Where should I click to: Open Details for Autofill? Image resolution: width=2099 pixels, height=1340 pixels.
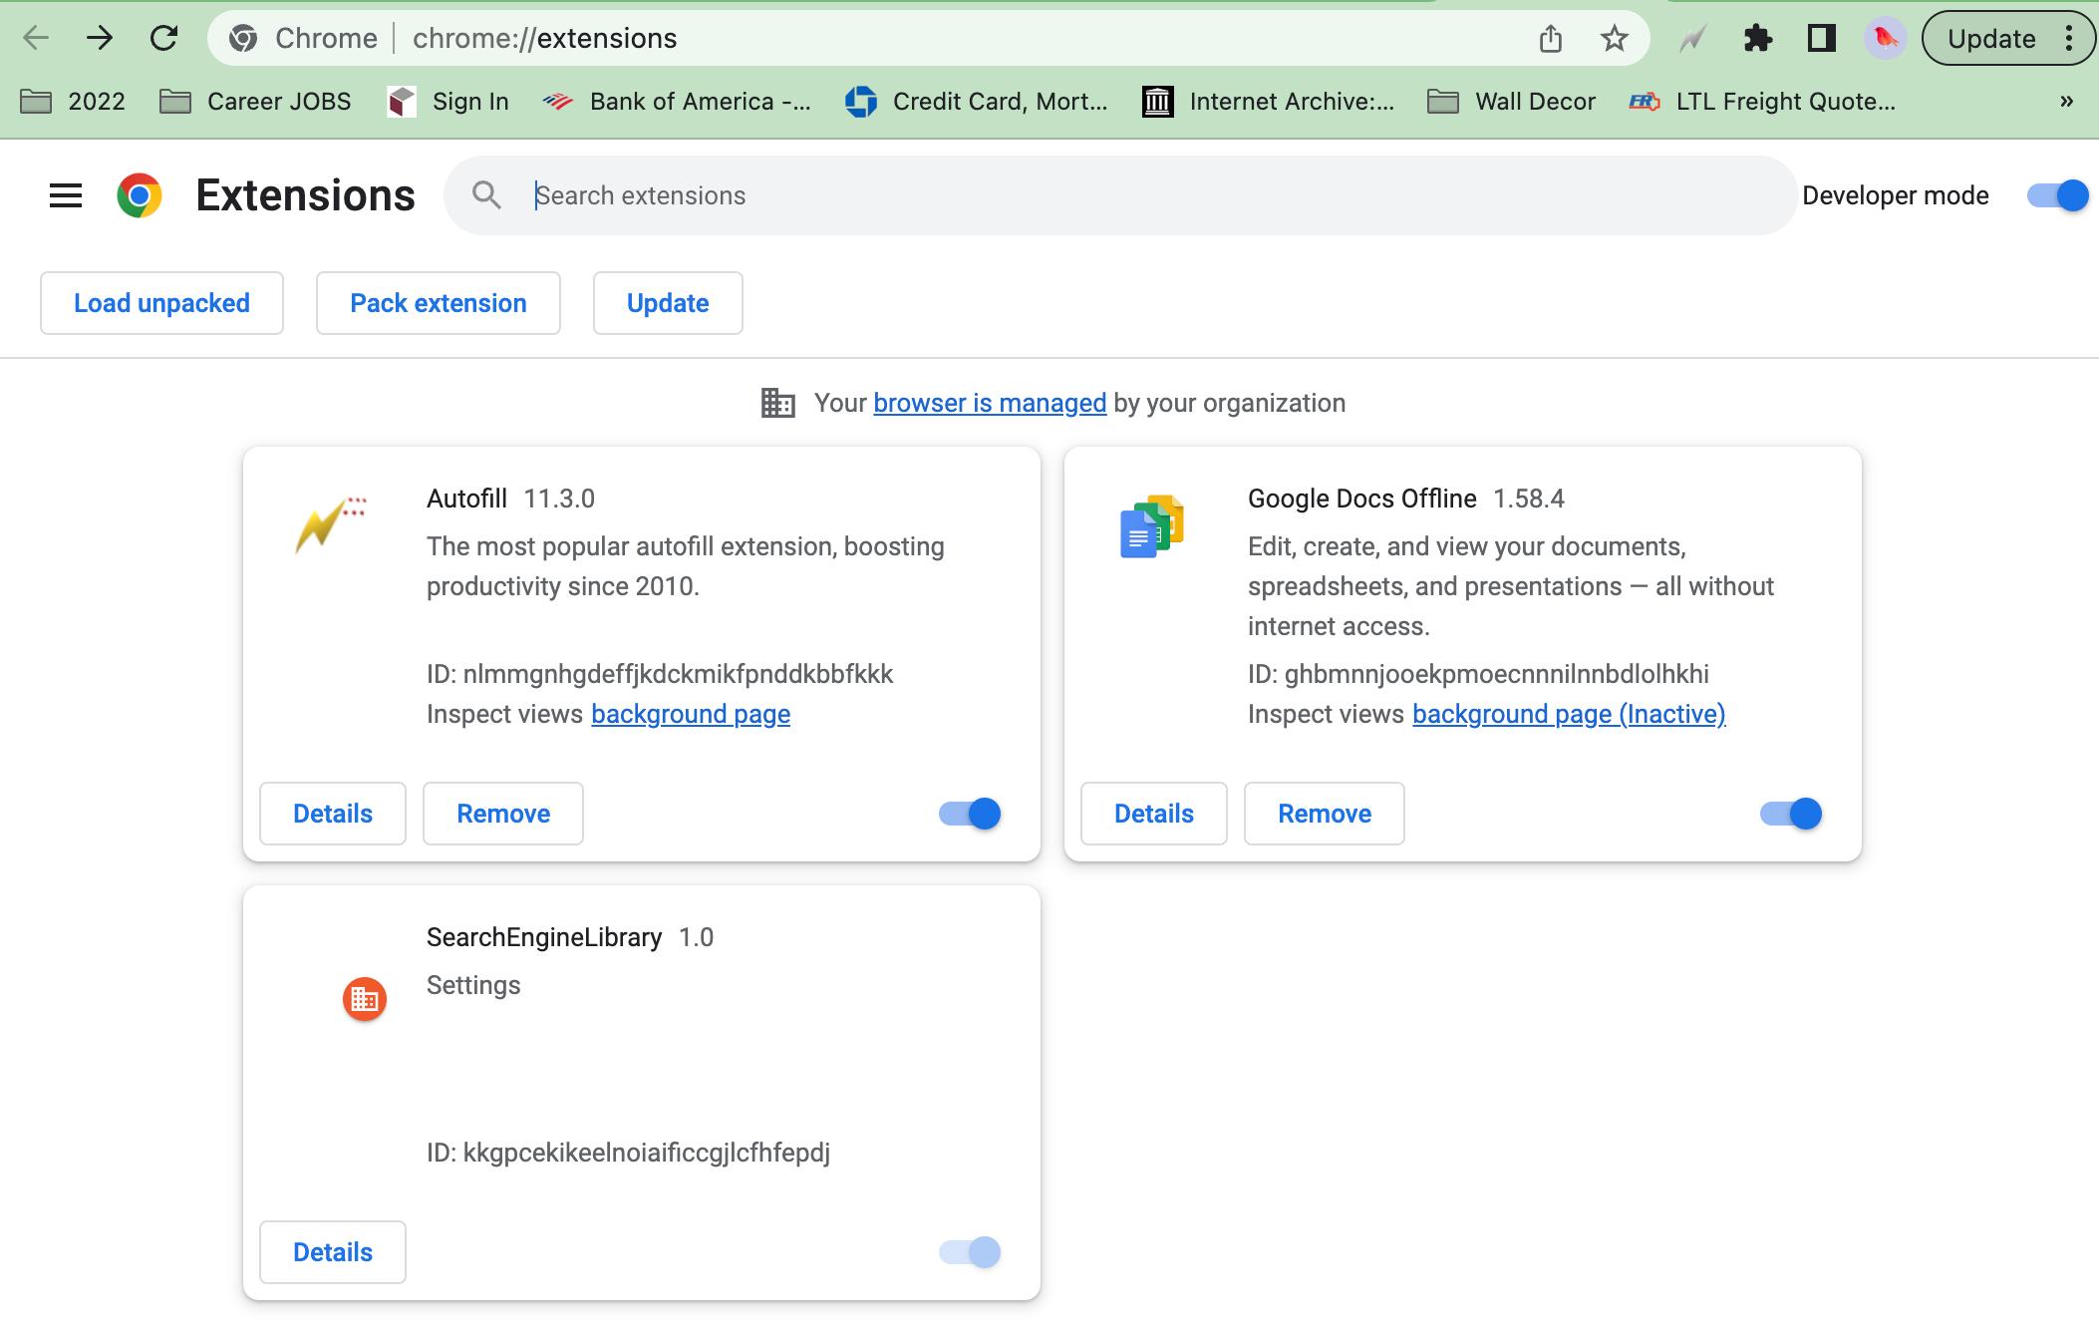pos(333,814)
